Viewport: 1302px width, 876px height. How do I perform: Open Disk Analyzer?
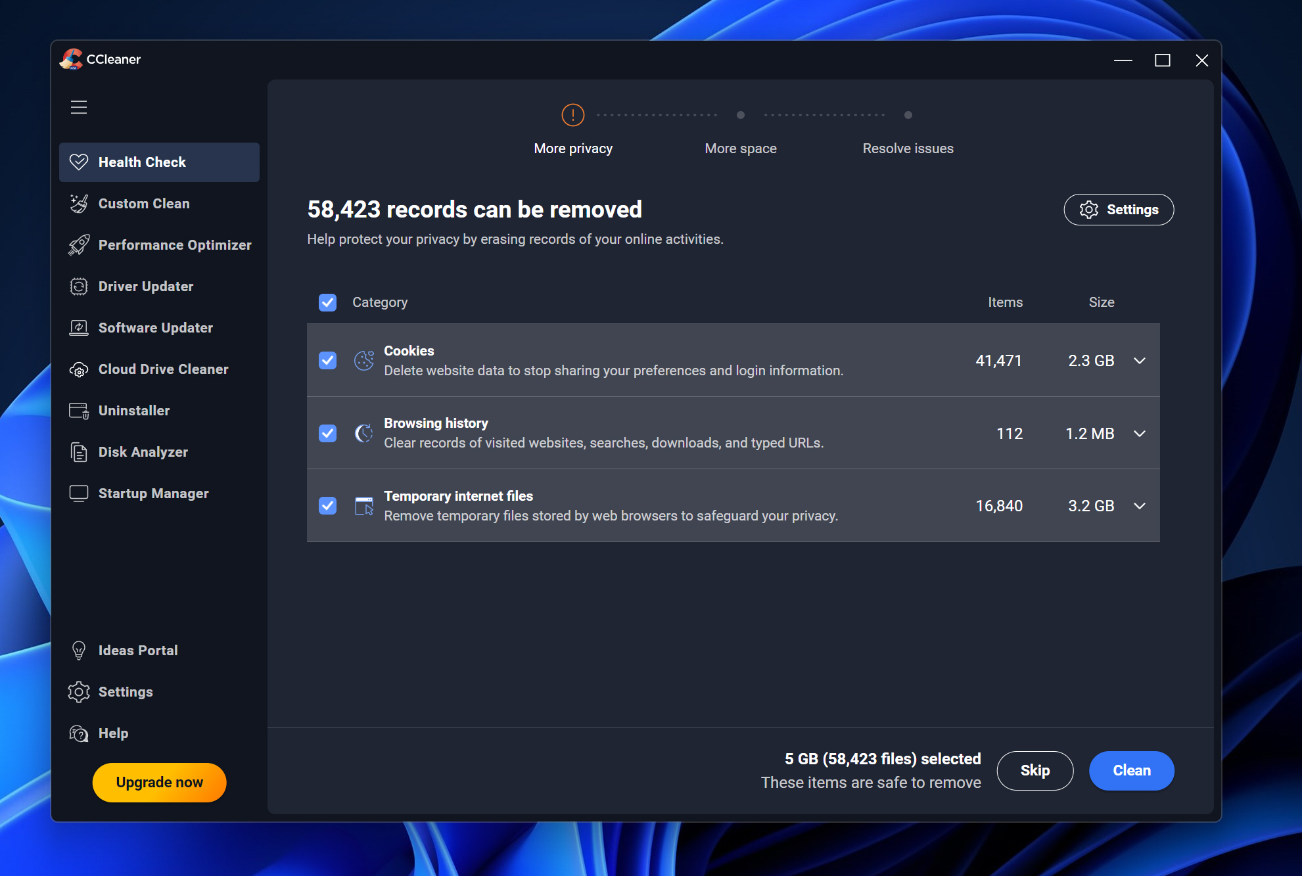(x=142, y=451)
